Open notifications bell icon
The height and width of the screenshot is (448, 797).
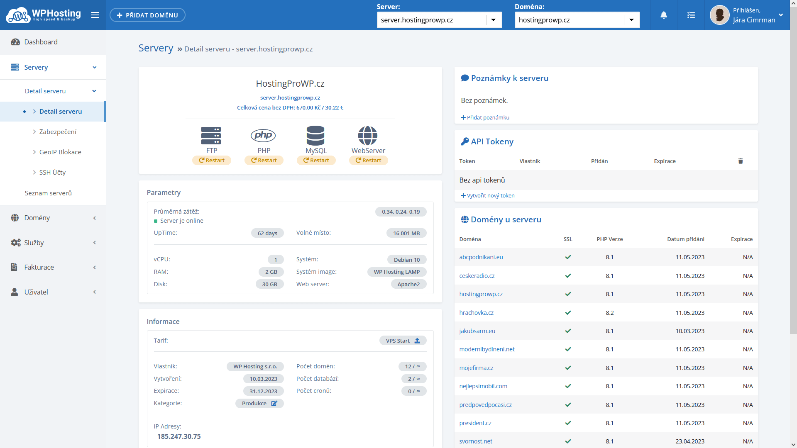tap(664, 15)
